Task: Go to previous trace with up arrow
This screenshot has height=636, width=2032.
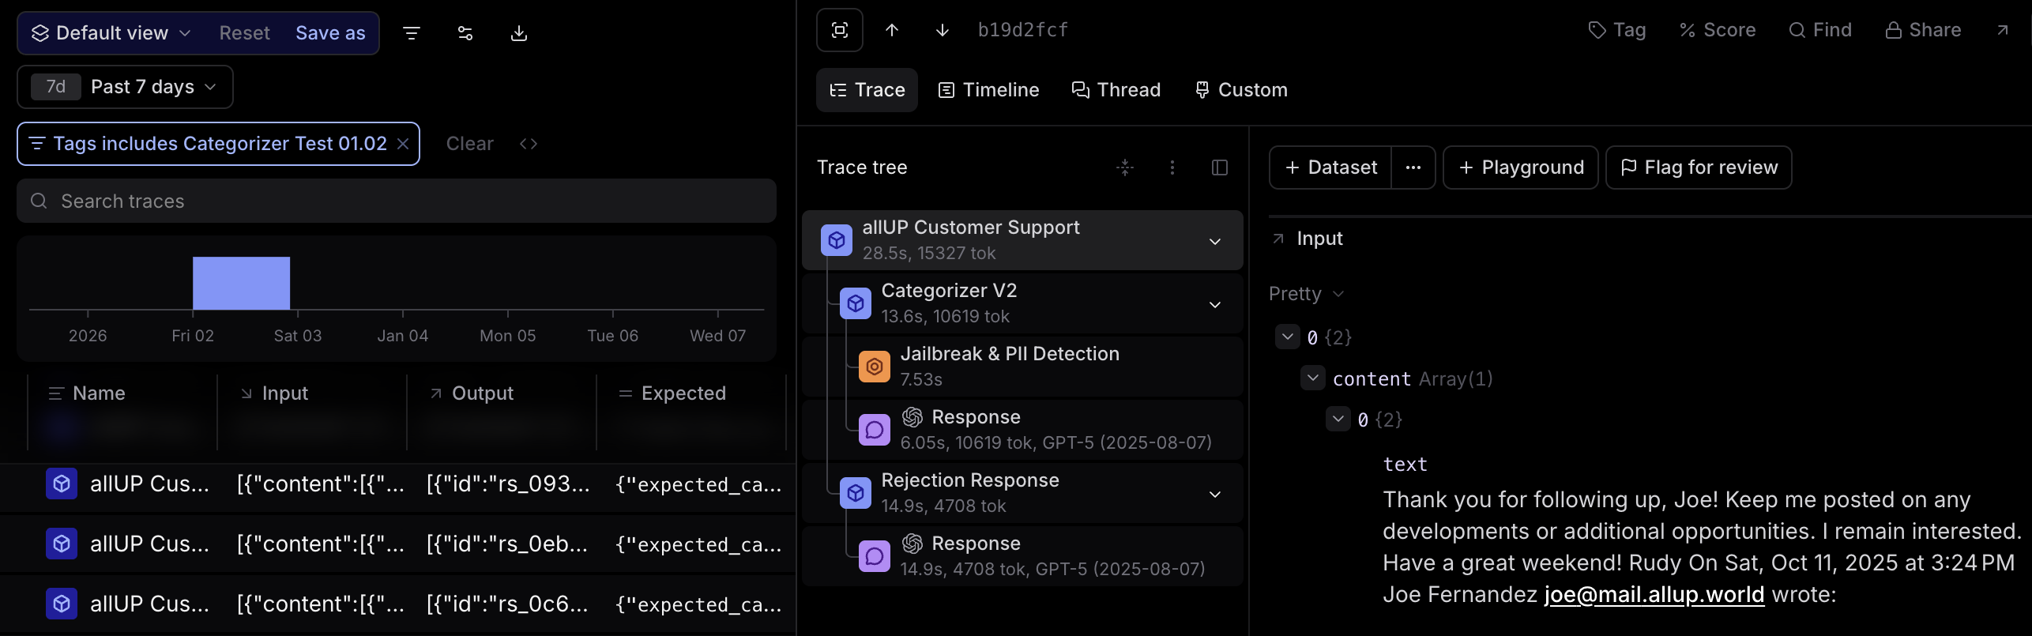Action: point(892,30)
